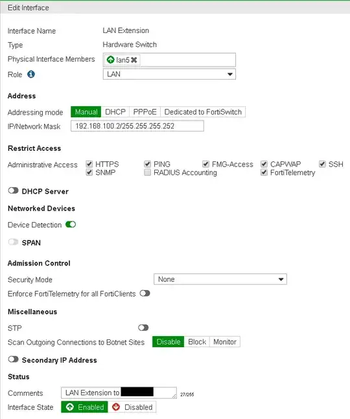Image resolution: width=350 pixels, height=419 pixels.
Task: Expand the Security Mode dropdown
Action: pyautogui.click(x=220, y=279)
